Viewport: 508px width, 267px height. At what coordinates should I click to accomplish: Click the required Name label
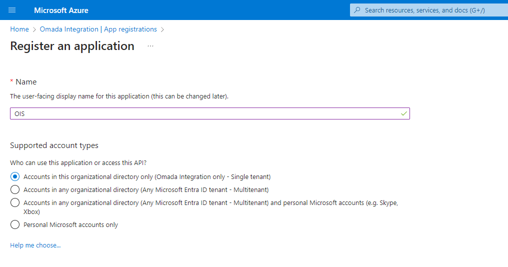[x=23, y=82]
